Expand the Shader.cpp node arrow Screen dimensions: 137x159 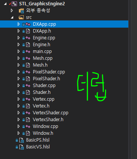click(18, 86)
